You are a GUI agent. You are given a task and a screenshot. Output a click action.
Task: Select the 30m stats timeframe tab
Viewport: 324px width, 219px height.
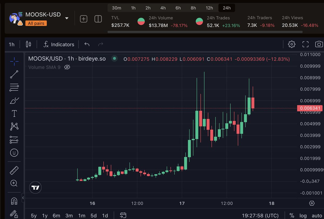point(116,8)
